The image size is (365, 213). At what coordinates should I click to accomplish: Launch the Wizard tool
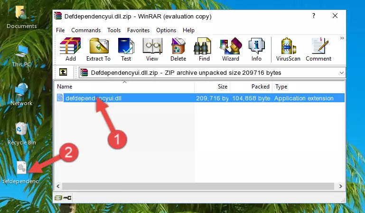point(231,49)
